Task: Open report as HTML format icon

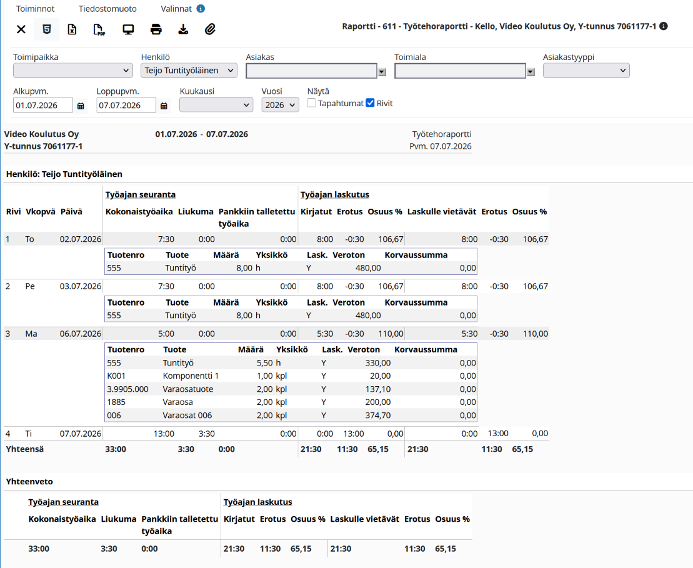Action: coord(46,29)
